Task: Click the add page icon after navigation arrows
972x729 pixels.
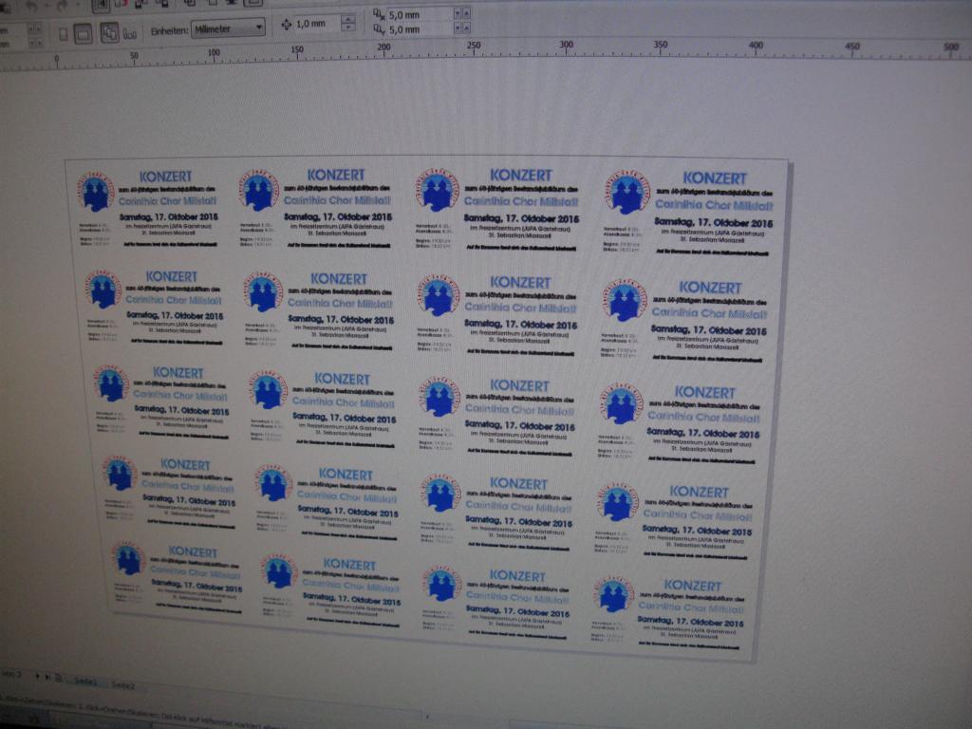Action: [x=58, y=678]
